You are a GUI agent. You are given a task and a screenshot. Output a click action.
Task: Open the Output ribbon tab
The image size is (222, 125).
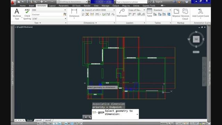coord(116,6)
